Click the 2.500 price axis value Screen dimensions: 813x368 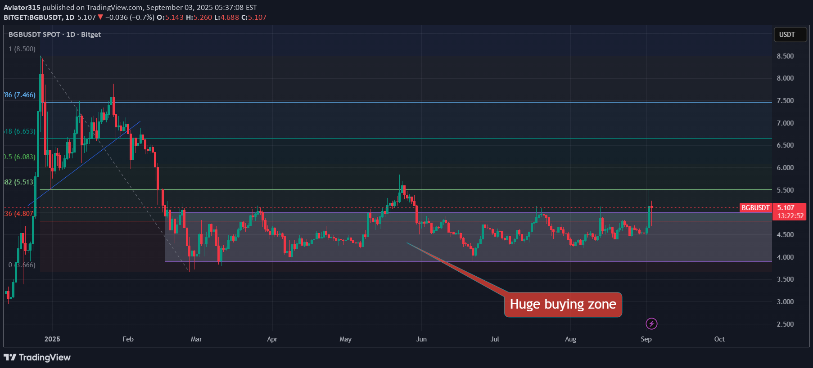[785, 324]
